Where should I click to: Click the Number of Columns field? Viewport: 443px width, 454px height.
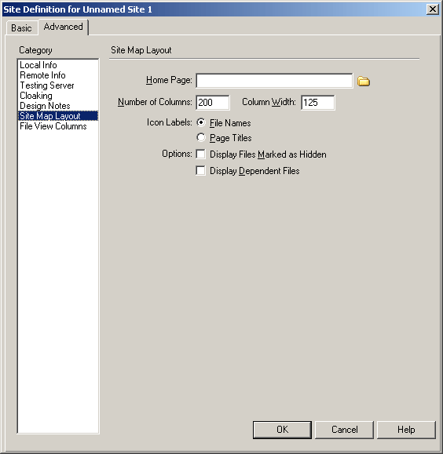pyautogui.click(x=213, y=103)
